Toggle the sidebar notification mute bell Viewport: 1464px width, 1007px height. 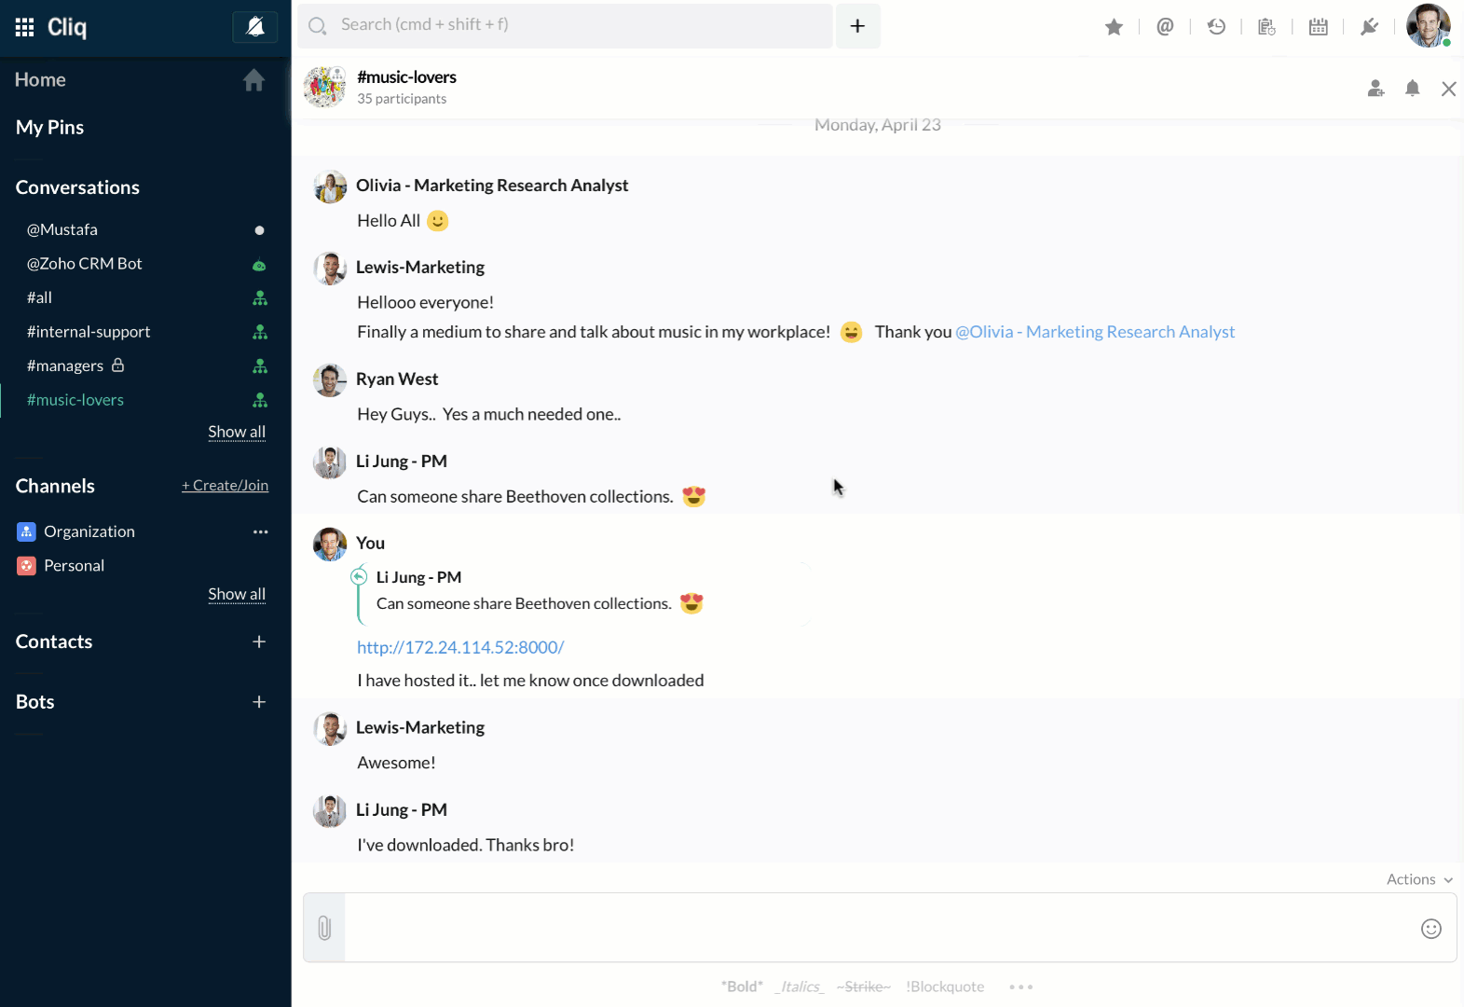click(x=254, y=27)
